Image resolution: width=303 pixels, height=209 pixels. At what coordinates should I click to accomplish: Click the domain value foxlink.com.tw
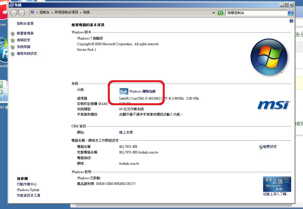(x=129, y=164)
